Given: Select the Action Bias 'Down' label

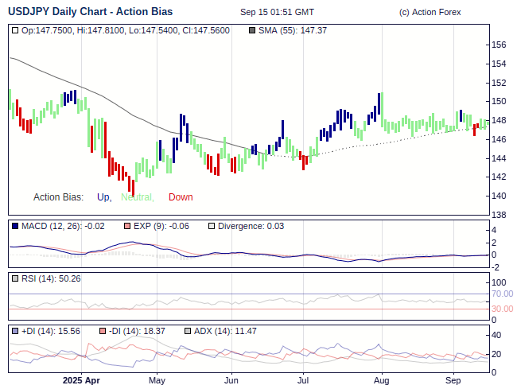Looking at the screenshot, I should point(181,197).
